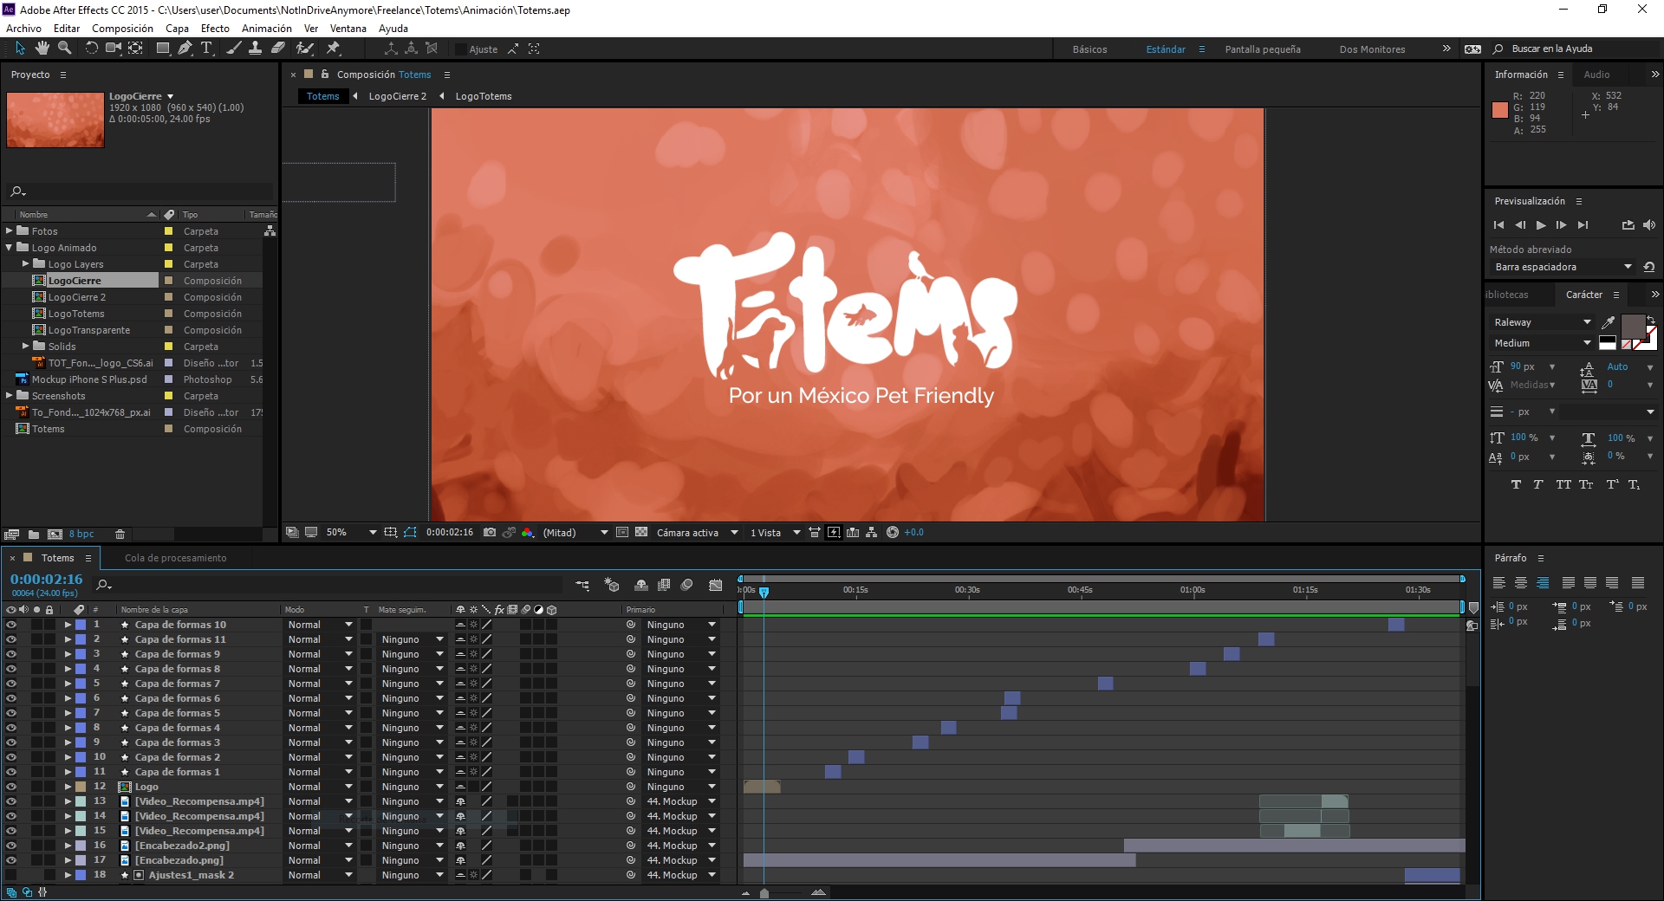Select the Puppet Pin tool
Image resolution: width=1664 pixels, height=901 pixels.
pyautogui.click(x=333, y=49)
